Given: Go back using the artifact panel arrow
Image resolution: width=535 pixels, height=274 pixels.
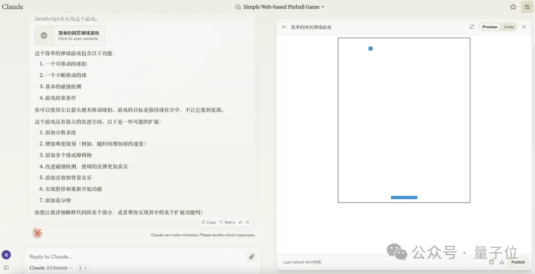Looking at the screenshot, I should point(284,27).
